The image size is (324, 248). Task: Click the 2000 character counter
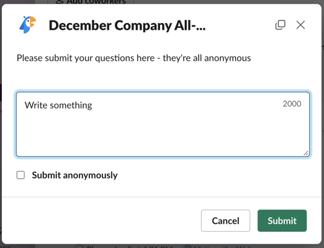point(292,104)
